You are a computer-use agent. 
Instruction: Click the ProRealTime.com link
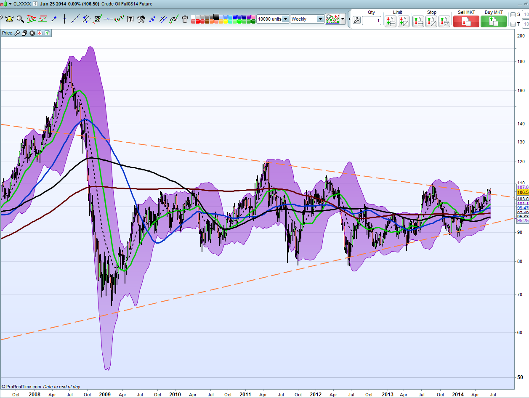click(x=24, y=387)
